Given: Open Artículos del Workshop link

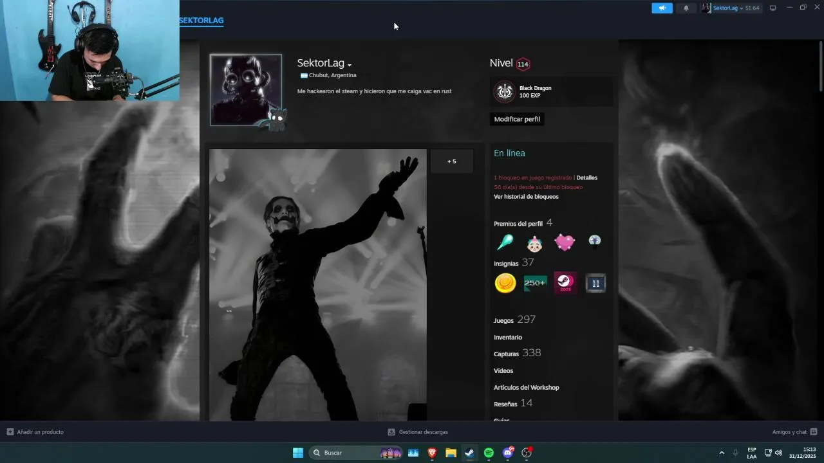Looking at the screenshot, I should point(526,387).
